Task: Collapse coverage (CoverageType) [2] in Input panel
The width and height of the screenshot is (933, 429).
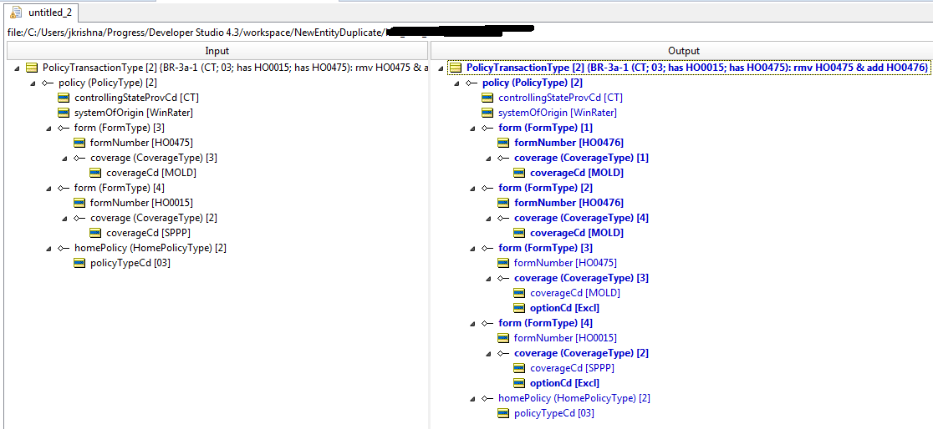Action: (65, 219)
